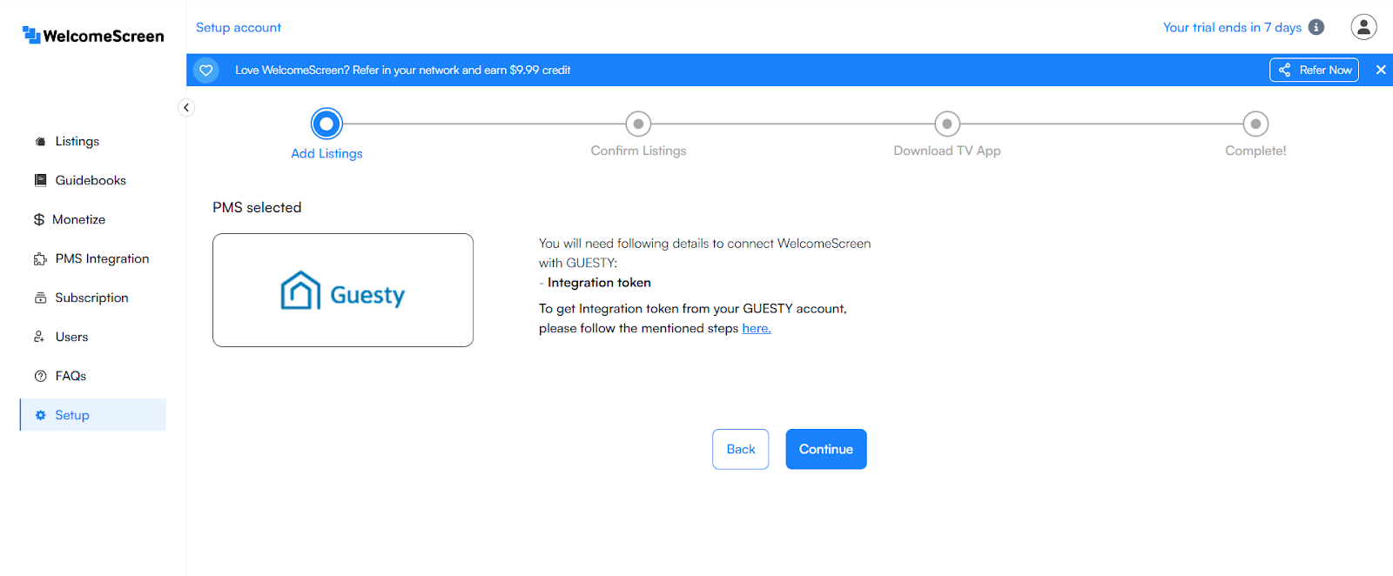Viewport: 1393px width, 576px height.
Task: Click the 'PMS selected' heading
Action: 257,207
